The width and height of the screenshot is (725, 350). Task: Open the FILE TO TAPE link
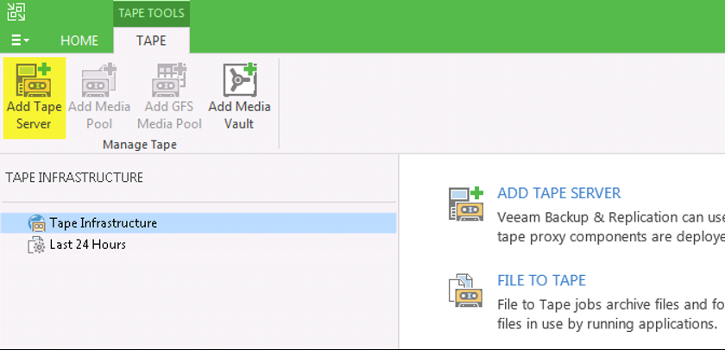pos(541,280)
